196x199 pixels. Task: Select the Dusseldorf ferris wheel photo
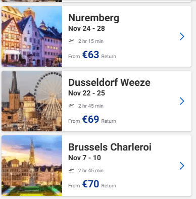(32, 101)
